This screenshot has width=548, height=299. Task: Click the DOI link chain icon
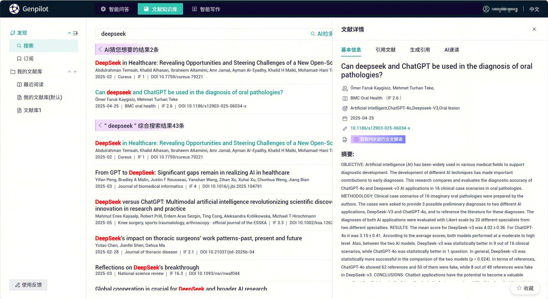point(345,128)
